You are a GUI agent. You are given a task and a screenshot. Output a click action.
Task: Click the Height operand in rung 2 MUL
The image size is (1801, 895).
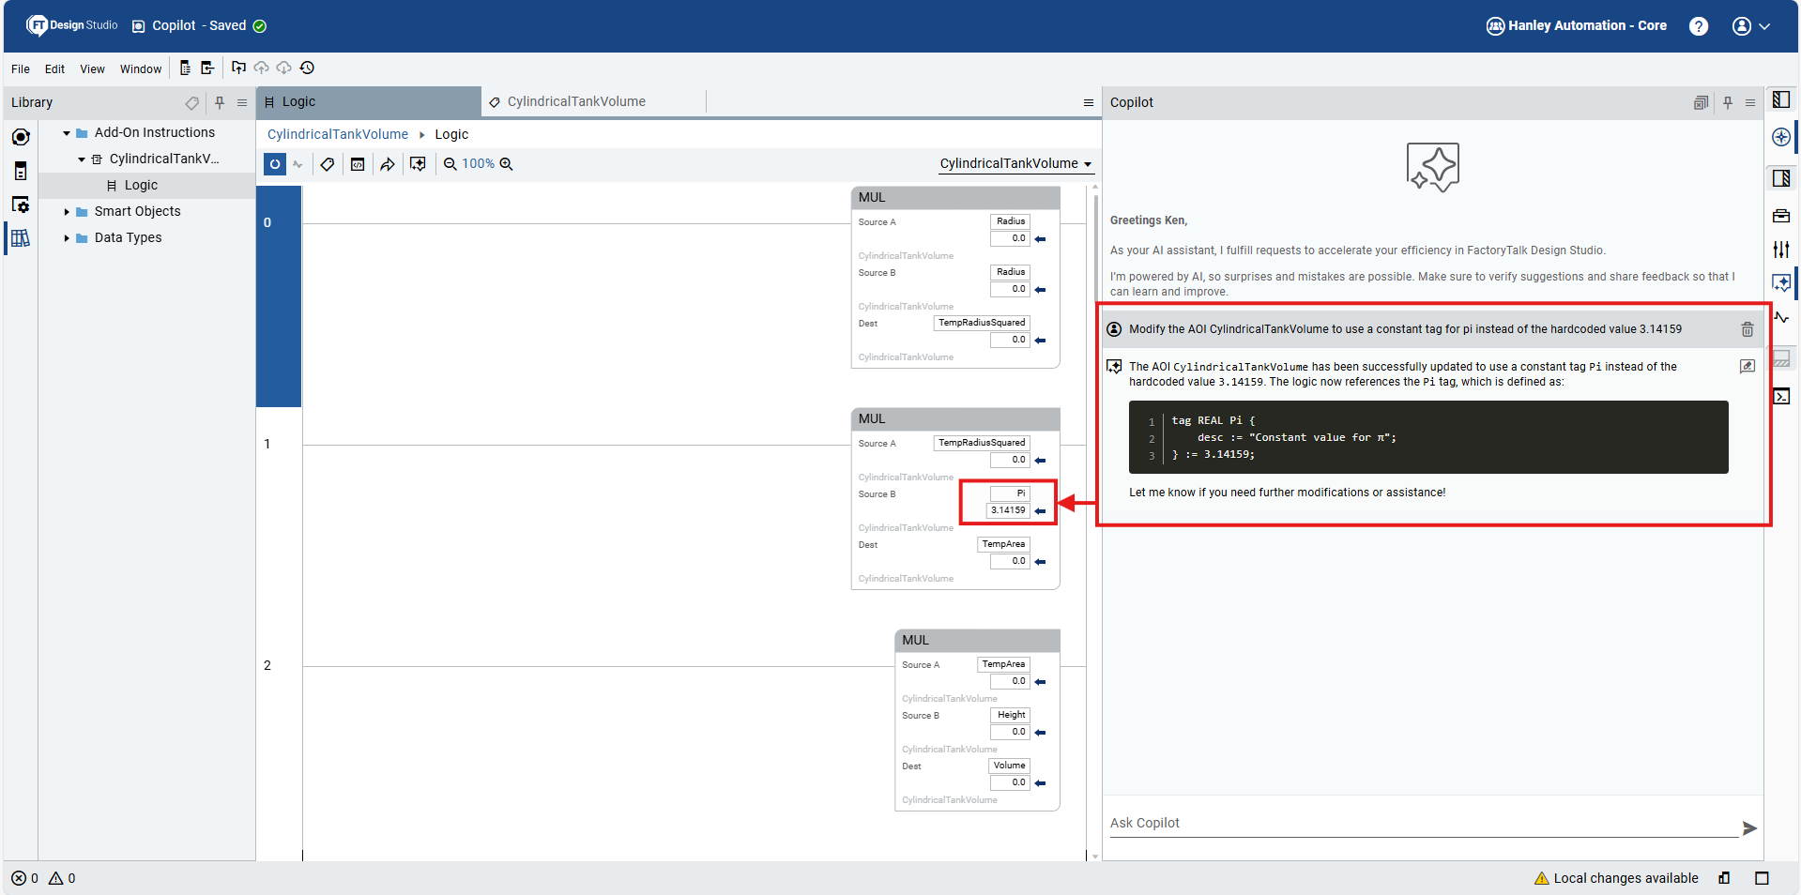pos(1011,715)
